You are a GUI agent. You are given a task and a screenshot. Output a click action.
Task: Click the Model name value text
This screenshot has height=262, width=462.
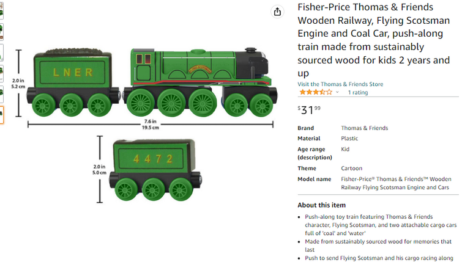click(396, 183)
